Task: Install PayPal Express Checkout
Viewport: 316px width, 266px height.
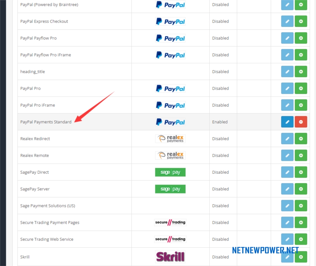Action: tap(301, 21)
